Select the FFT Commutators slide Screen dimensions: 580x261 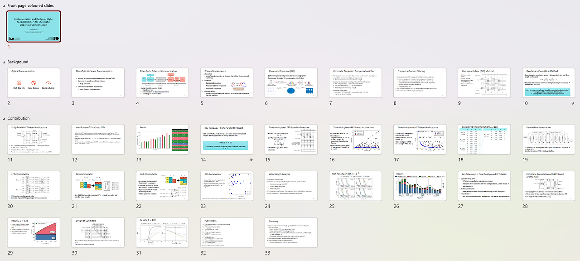point(34,186)
